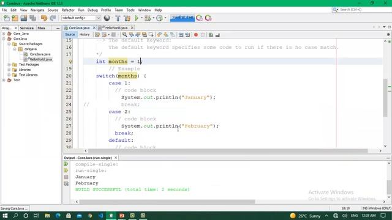392x220 pixels.
Task: Open the Profile Project dropdown arrow
Action: (x=165, y=18)
